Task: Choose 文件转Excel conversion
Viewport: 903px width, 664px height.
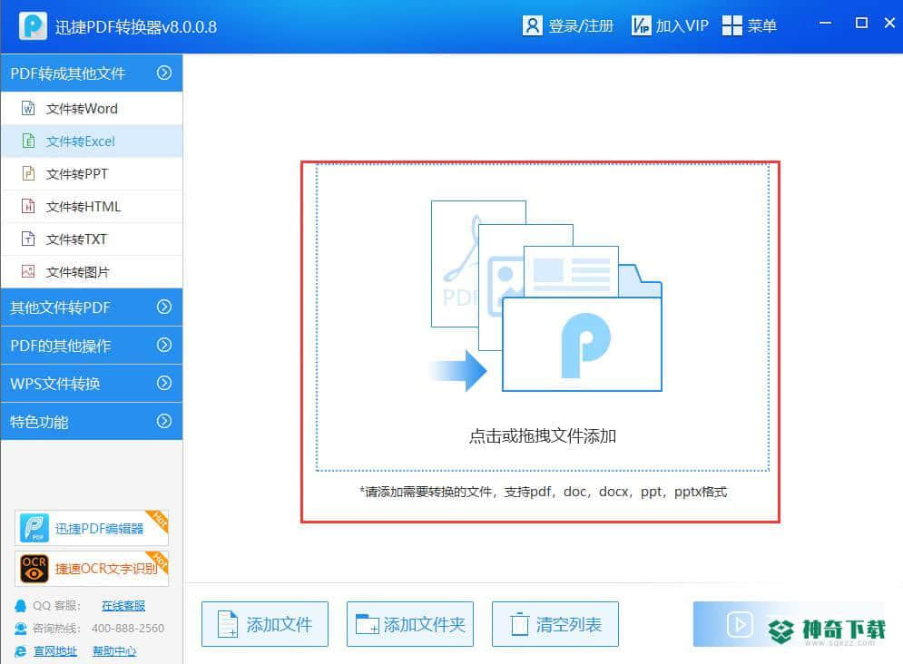Action: 92,141
